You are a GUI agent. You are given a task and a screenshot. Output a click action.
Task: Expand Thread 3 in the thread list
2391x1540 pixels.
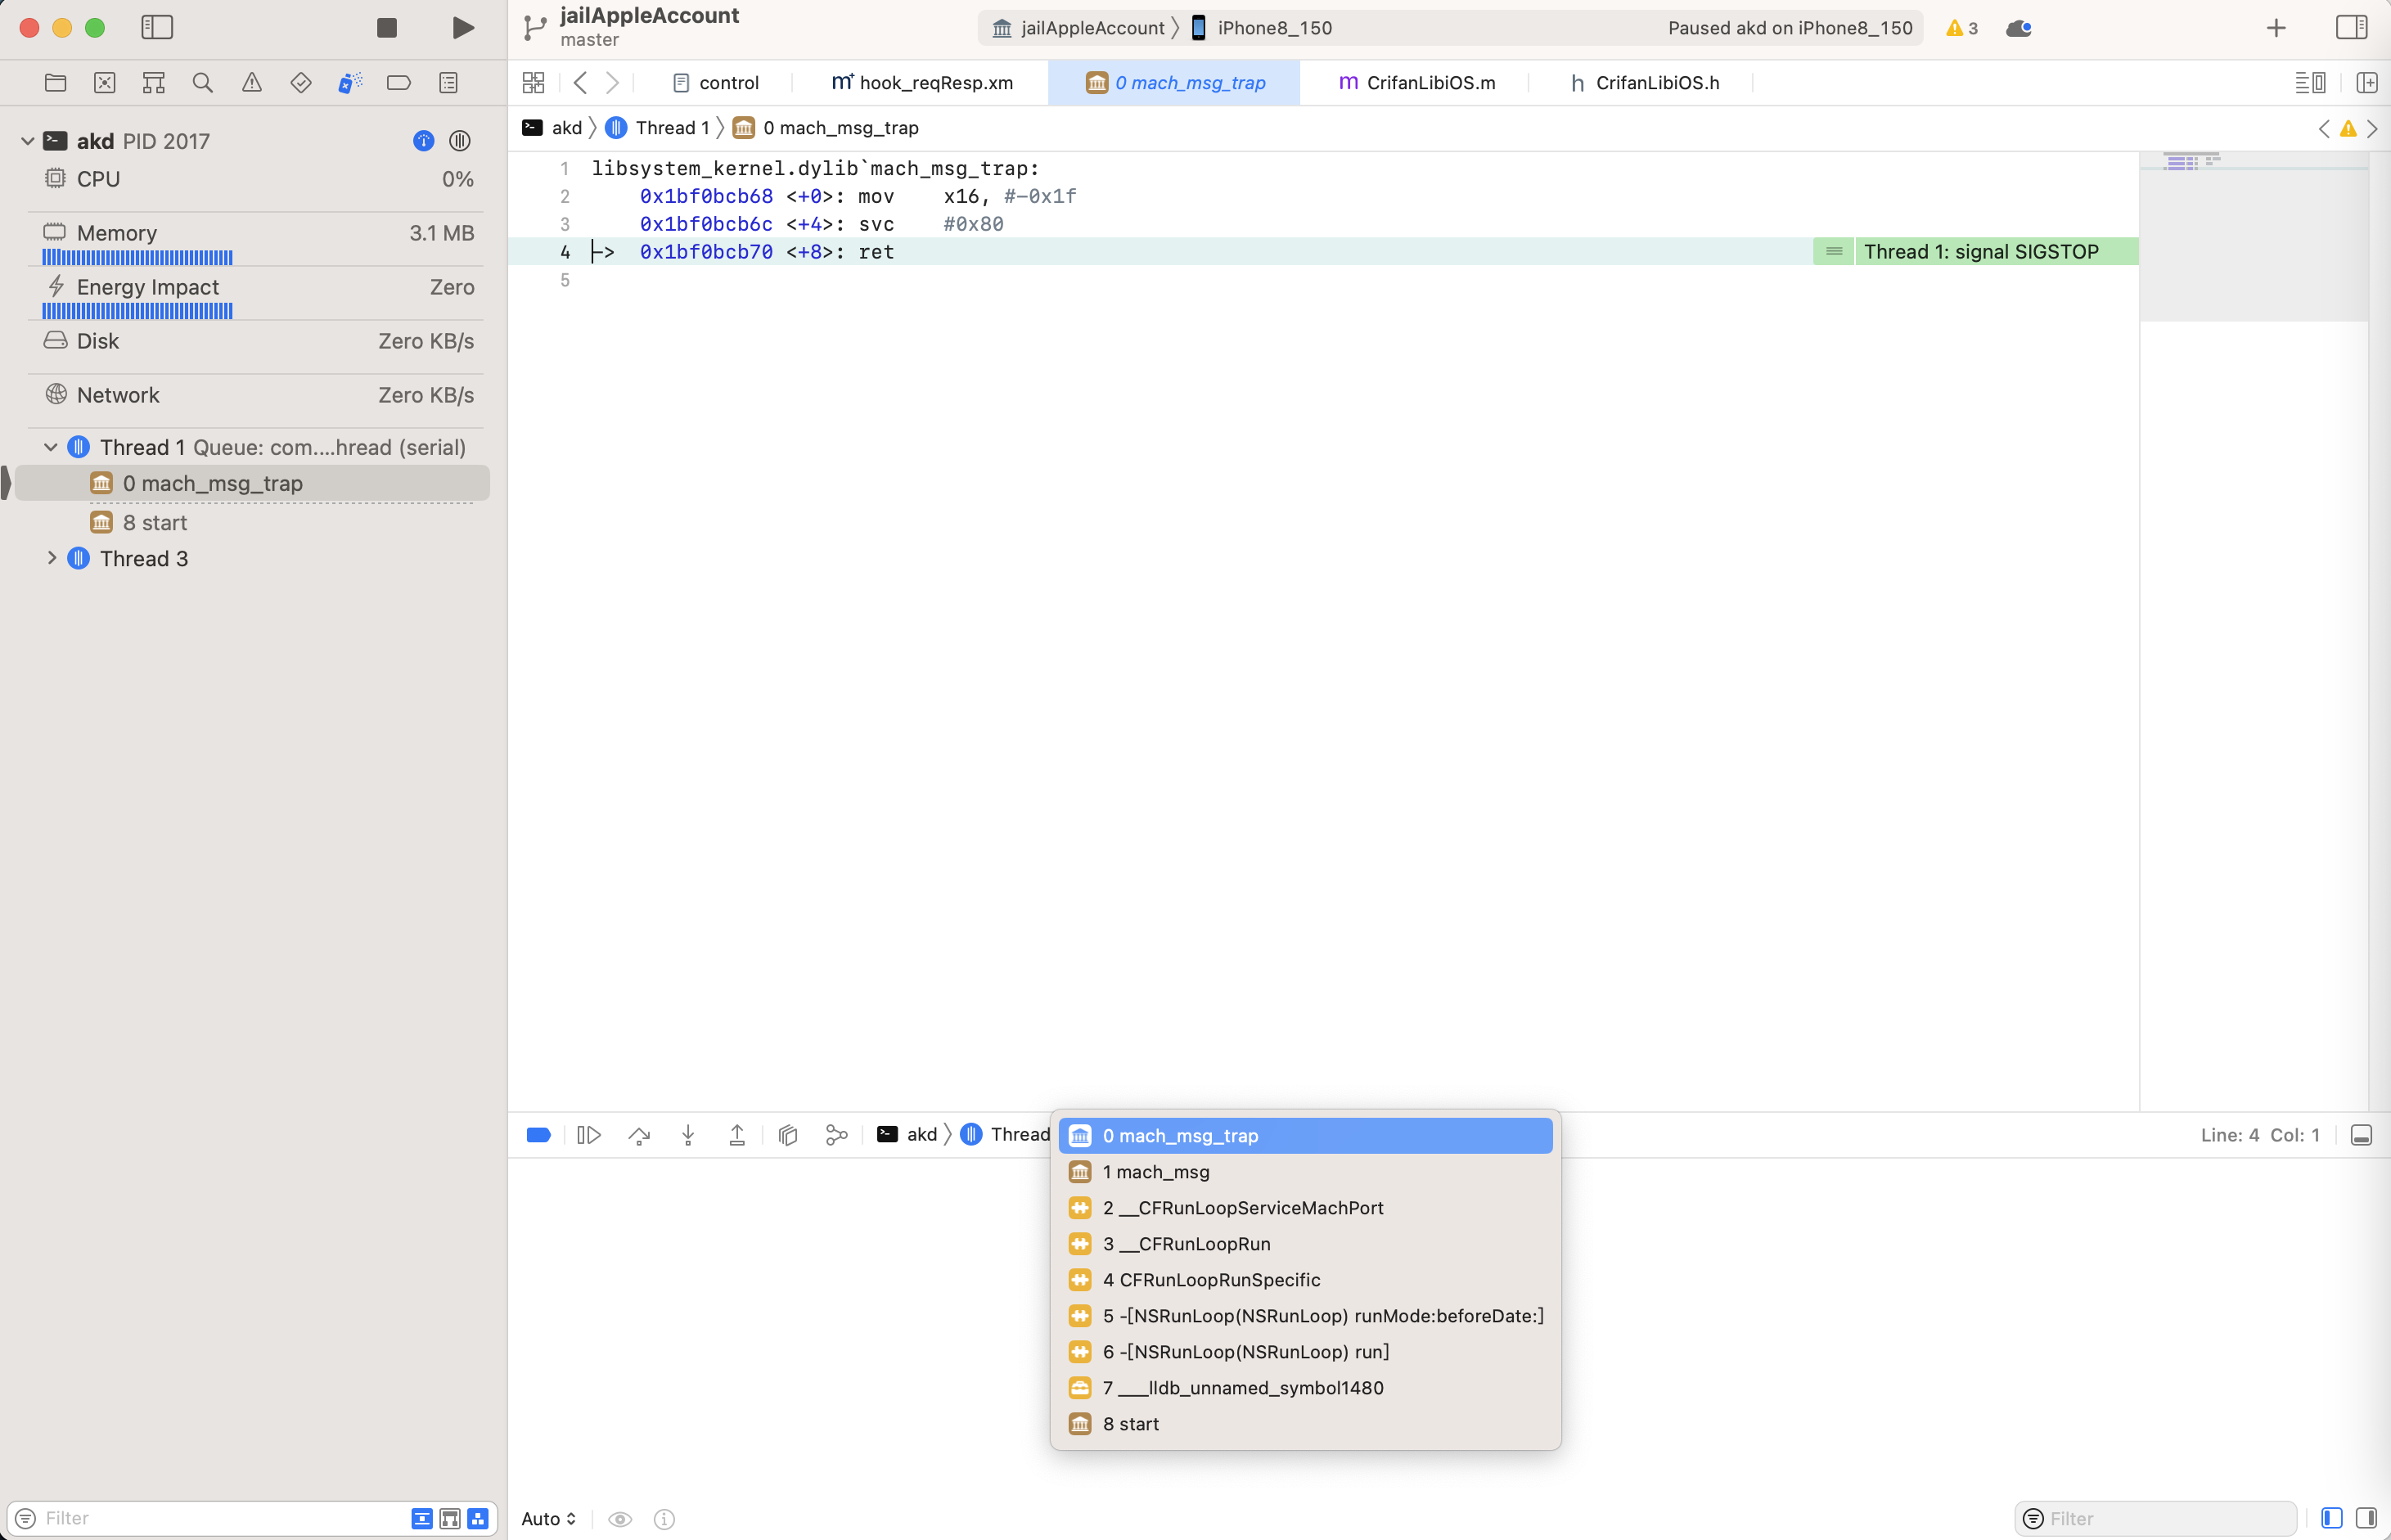pyautogui.click(x=51, y=557)
